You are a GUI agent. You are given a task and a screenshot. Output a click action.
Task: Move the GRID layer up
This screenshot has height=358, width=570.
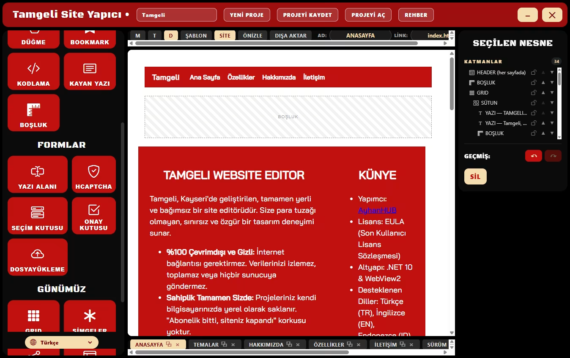[x=543, y=93]
